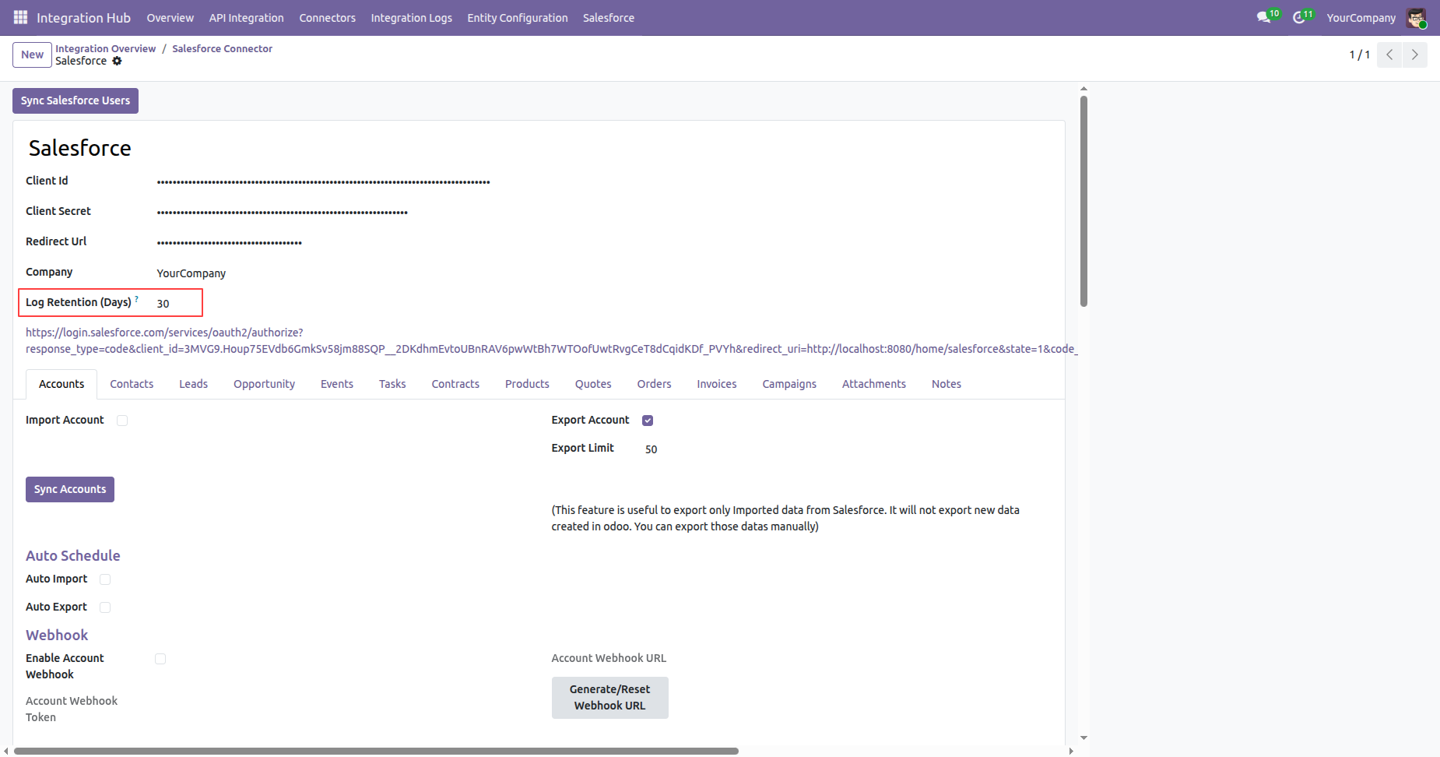The height and width of the screenshot is (757, 1440).
Task: Open the Salesforce OAuth authorize URL
Action: pyautogui.click(x=551, y=340)
